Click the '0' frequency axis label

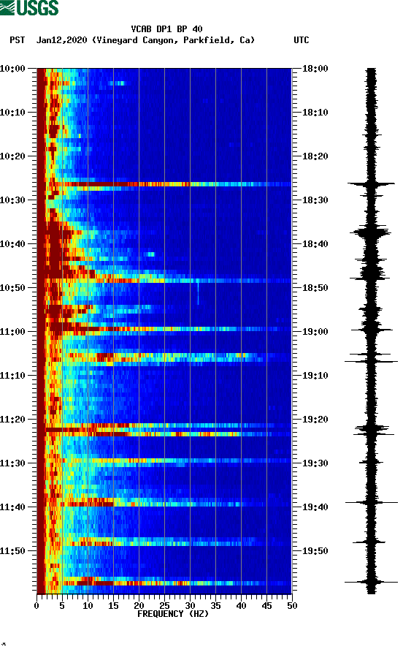pyautogui.click(x=37, y=606)
